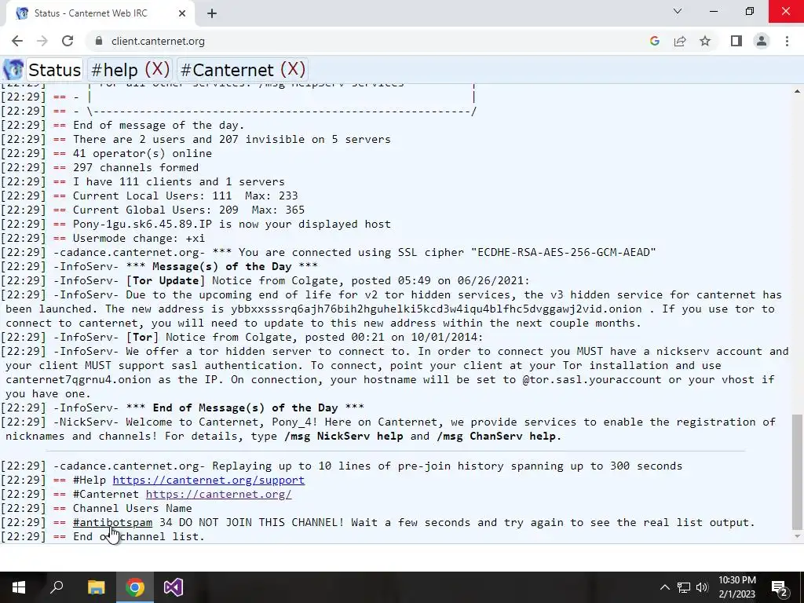Image resolution: width=804 pixels, height=603 pixels.
Task: Close the #Canternet tab with its X
Action: click(293, 69)
